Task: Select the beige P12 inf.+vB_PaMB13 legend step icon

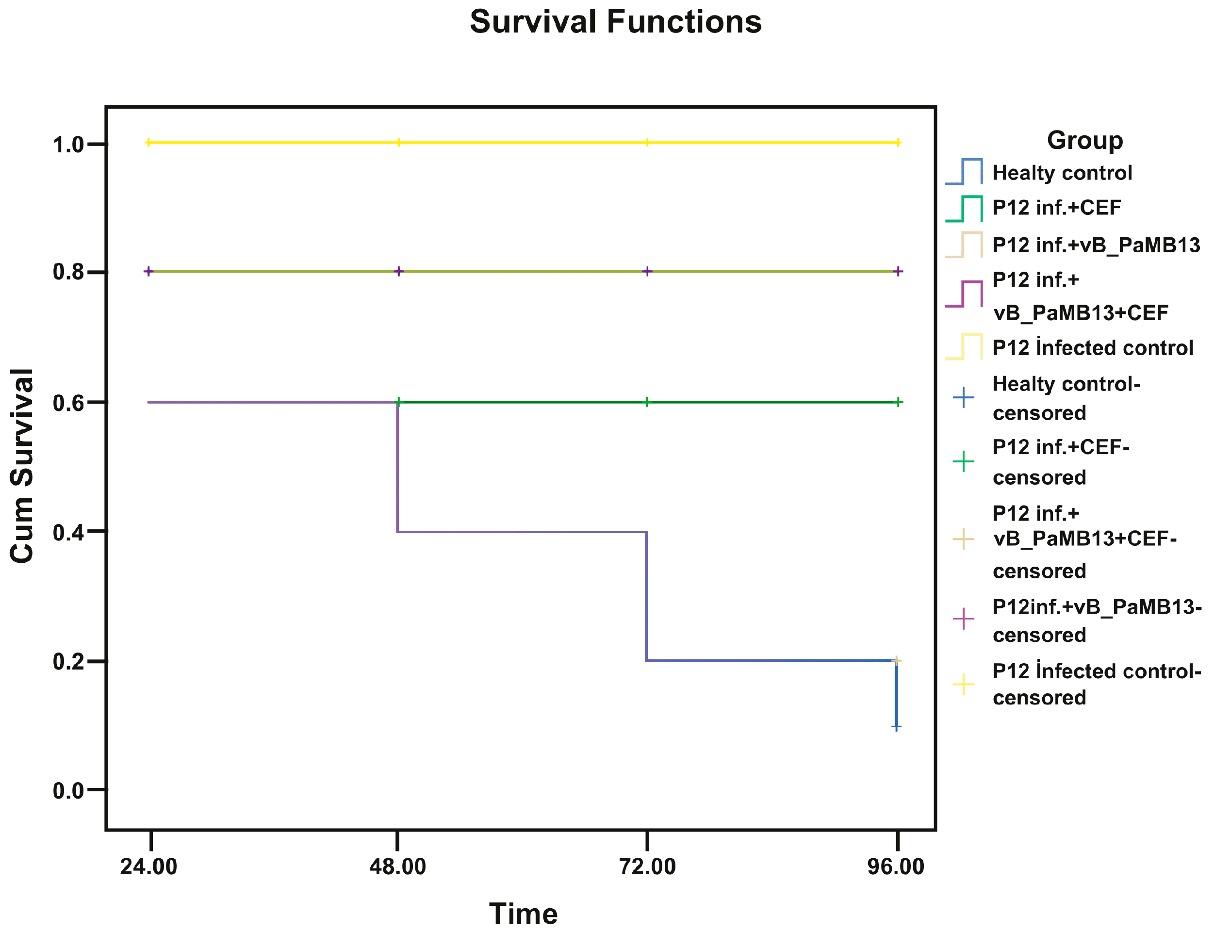Action: point(964,245)
